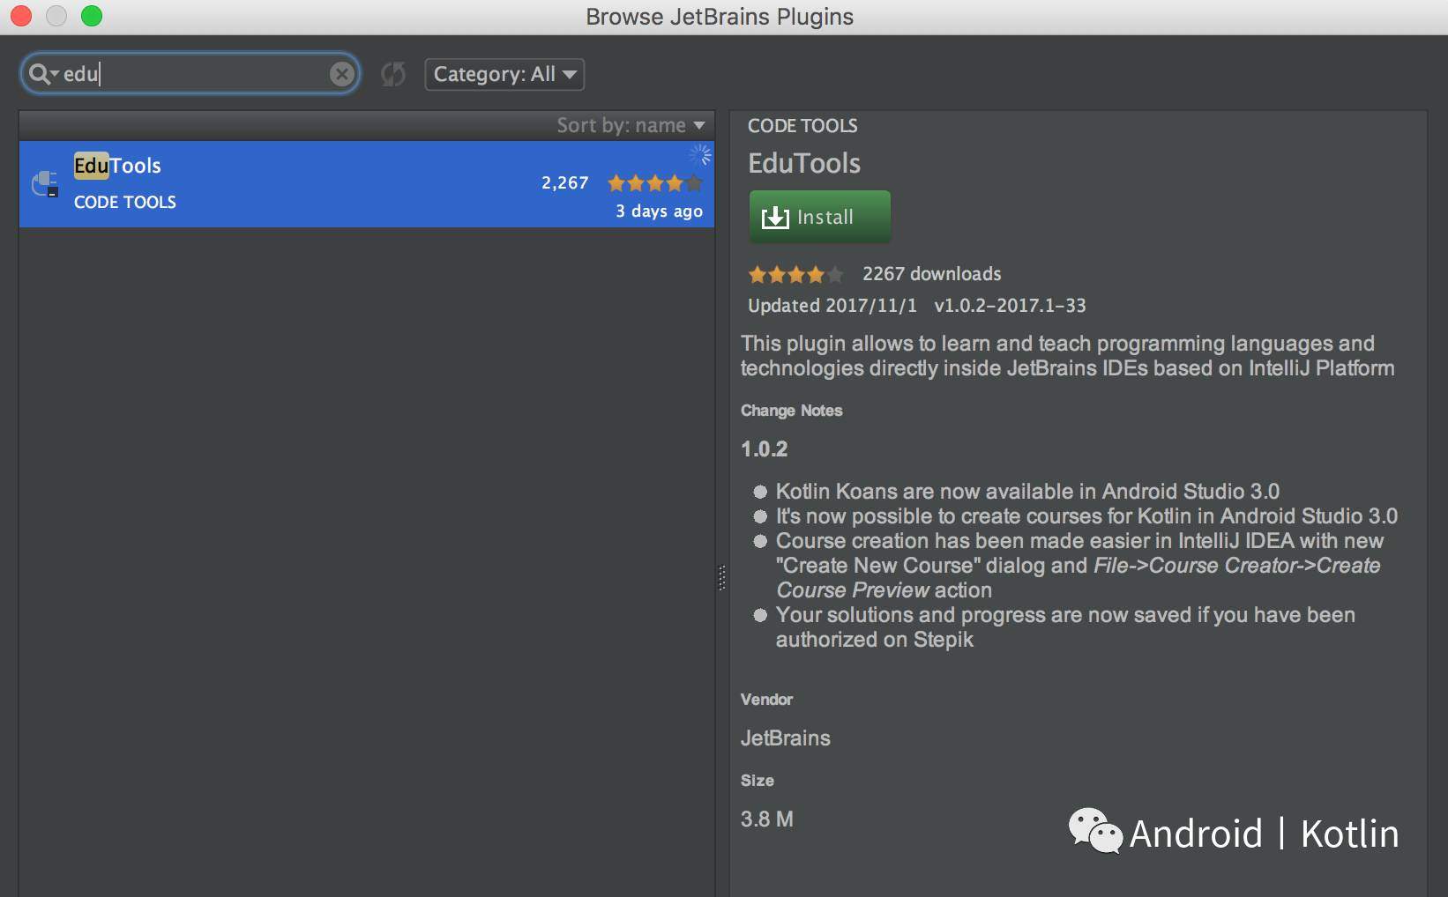Click the JetBrains vendor name
This screenshot has height=897, width=1448.
coord(785,738)
